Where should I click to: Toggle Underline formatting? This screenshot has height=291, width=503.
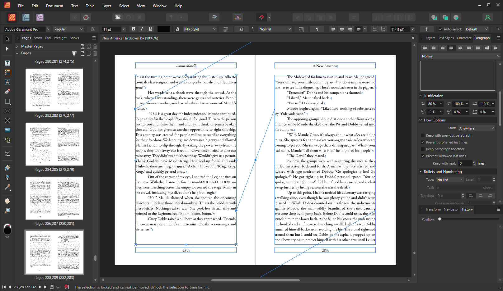click(x=150, y=29)
